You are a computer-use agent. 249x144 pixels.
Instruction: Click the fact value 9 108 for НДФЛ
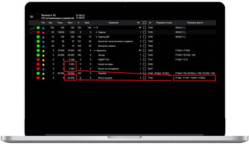tap(72, 60)
